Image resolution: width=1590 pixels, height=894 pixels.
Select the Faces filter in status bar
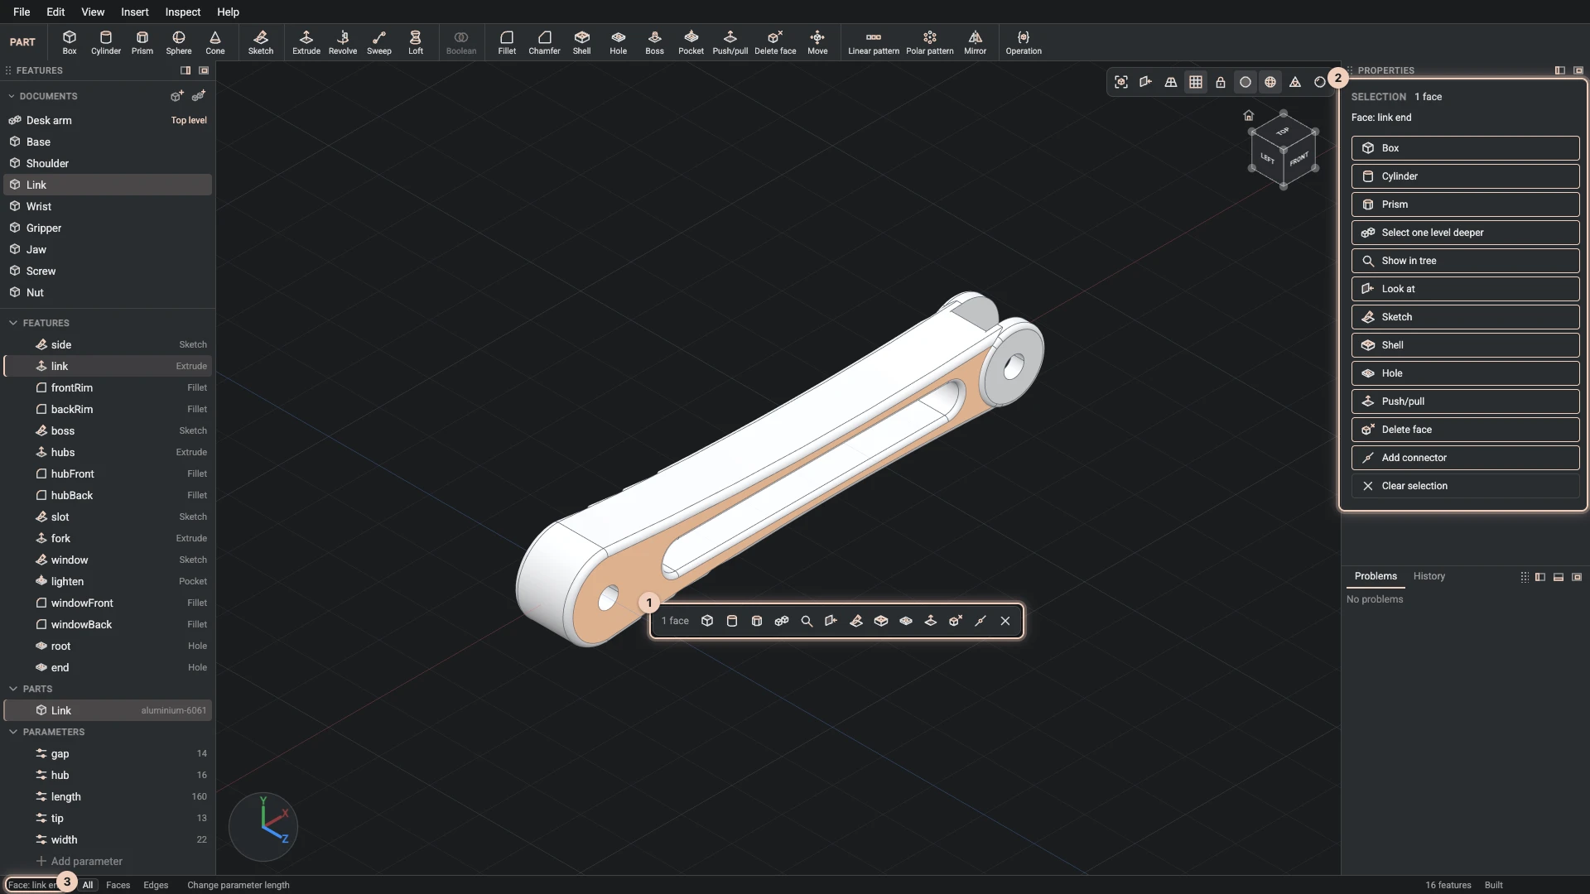coord(118,885)
